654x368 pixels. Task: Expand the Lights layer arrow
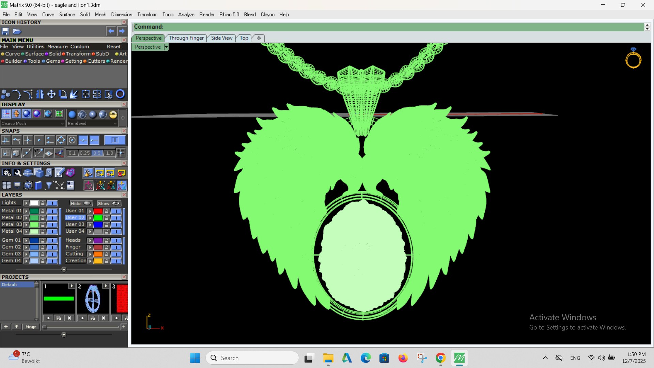(x=26, y=203)
